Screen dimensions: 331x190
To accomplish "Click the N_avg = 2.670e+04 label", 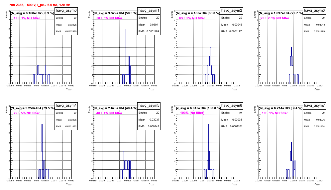I will pyautogui.click(x=116, y=108).
